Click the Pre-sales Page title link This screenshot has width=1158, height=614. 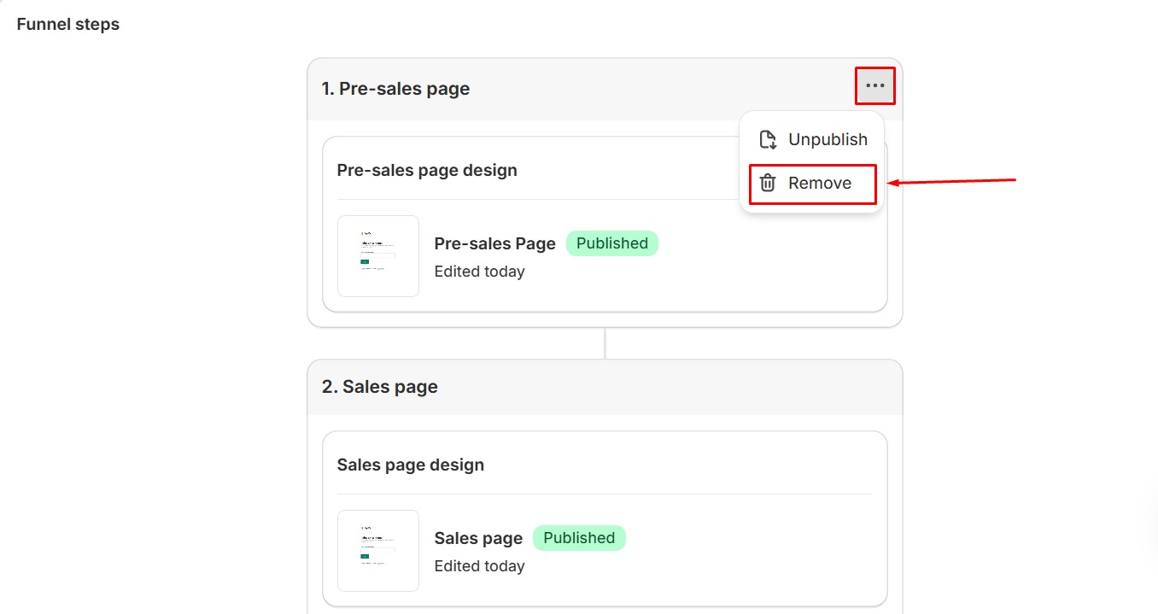pyautogui.click(x=494, y=243)
